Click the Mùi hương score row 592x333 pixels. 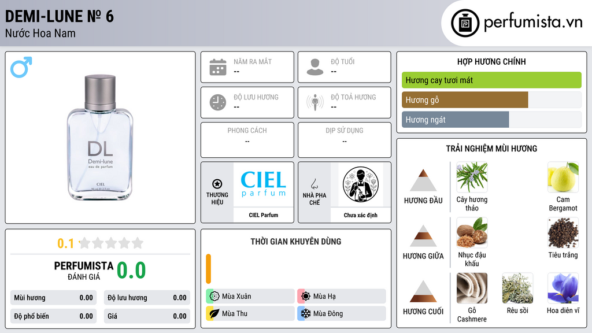click(x=53, y=298)
